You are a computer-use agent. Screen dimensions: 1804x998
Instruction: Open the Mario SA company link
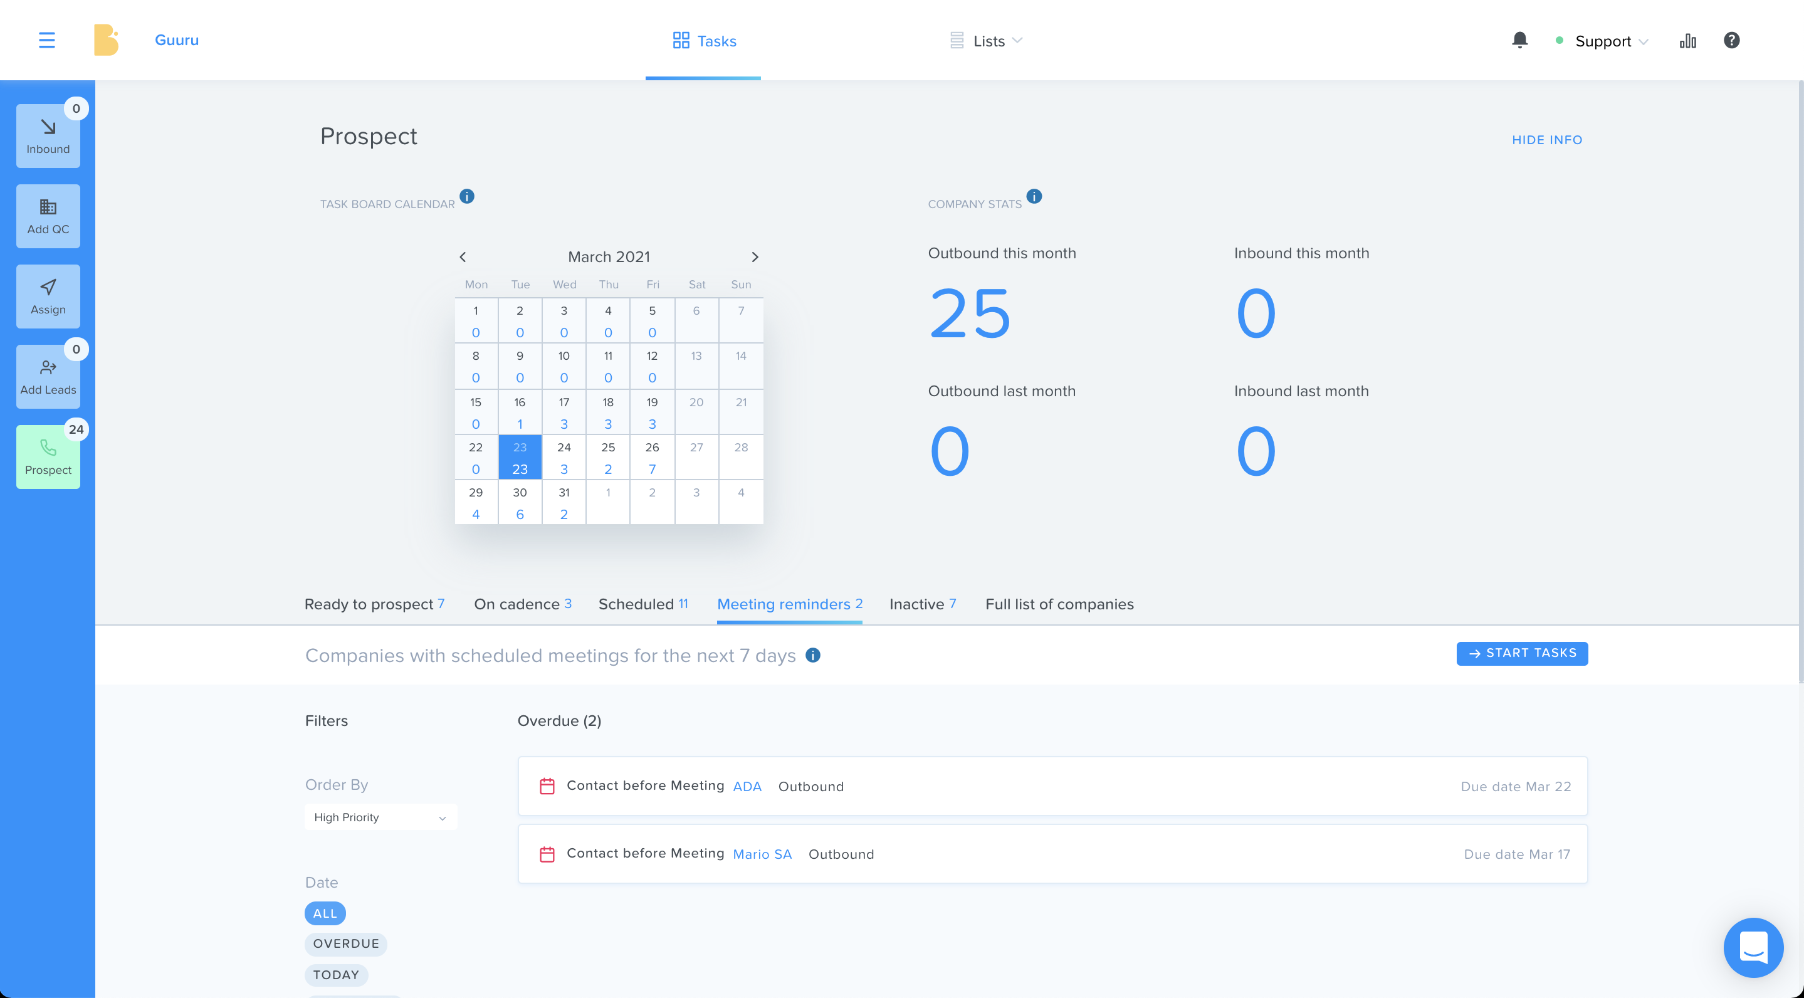coord(762,854)
